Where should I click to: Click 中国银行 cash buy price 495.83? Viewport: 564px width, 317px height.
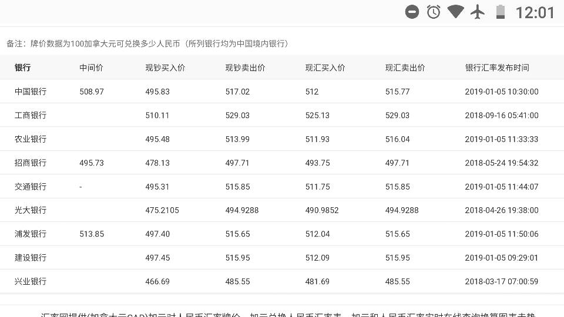157,92
